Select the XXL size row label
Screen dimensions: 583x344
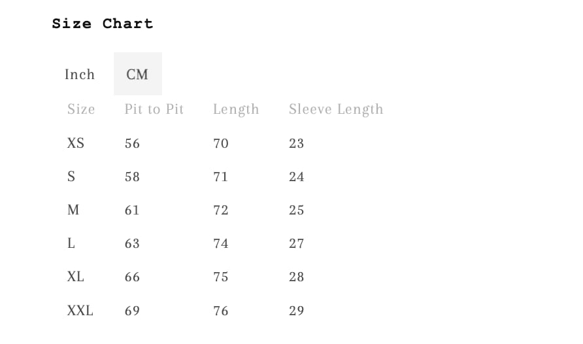(x=80, y=311)
